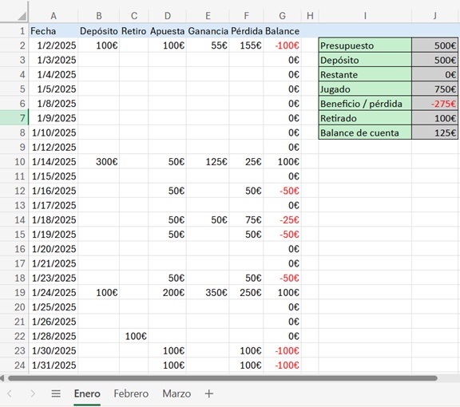This screenshot has width=460, height=407.
Task: Click the date cell 1/18/2025
Action: click(54, 219)
